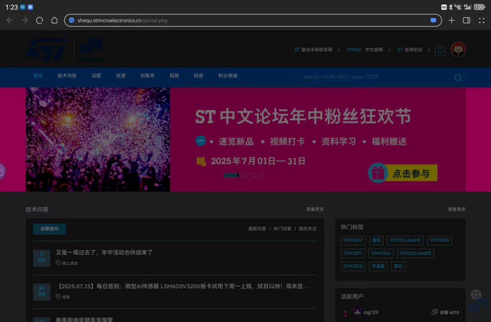The width and height of the screenshot is (491, 322).
Task: Click the crowd confetti banner image
Action: 98,139
